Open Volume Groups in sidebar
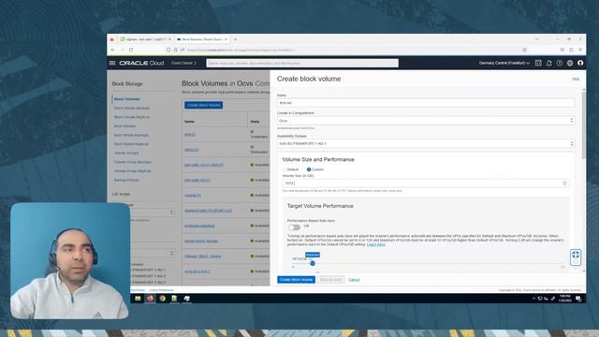The height and width of the screenshot is (337, 599). point(126,153)
